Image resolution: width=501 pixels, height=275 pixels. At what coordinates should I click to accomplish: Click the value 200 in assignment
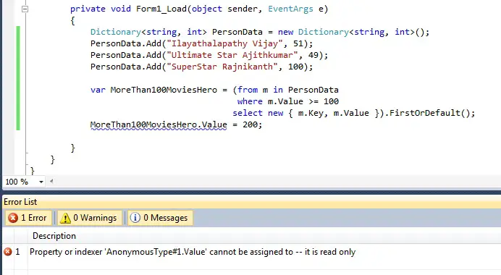coord(250,125)
